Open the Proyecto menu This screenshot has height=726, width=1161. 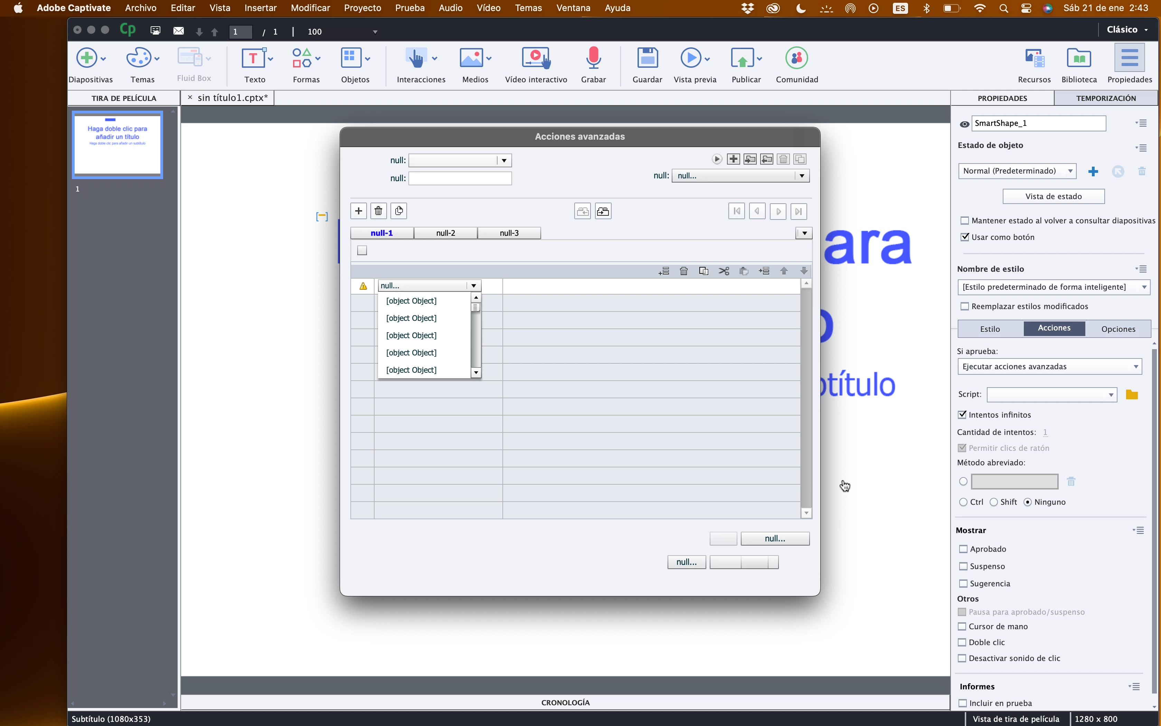(362, 8)
